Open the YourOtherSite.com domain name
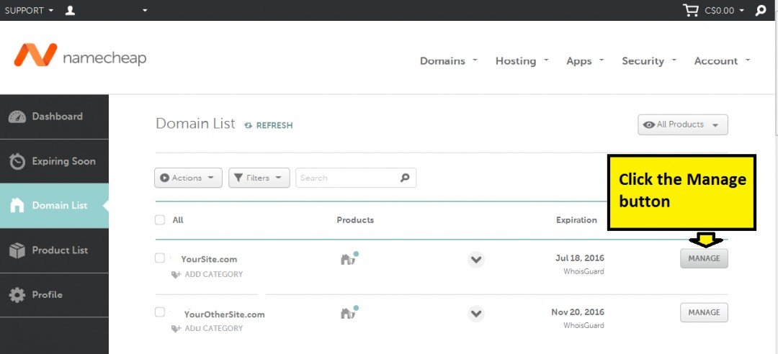778x354 pixels. coord(224,314)
